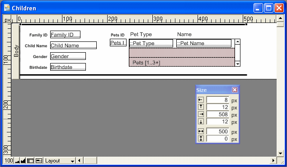Close the Children window
The height and width of the screenshot is (167, 287).
click(x=279, y=8)
